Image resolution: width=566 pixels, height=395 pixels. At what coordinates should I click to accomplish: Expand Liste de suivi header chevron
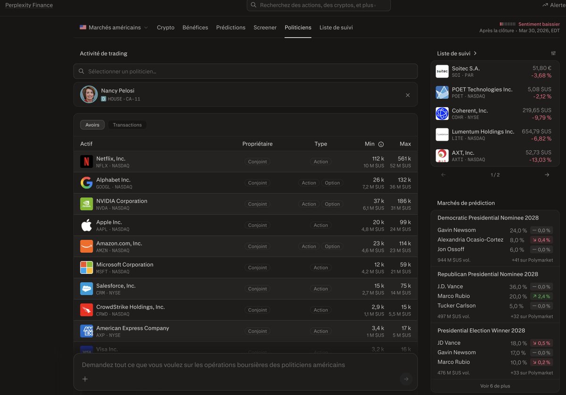coord(475,53)
